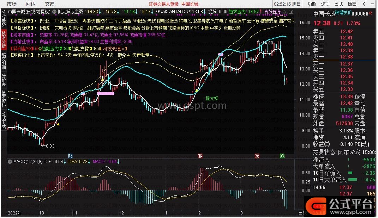The width and height of the screenshot is (378, 218).
Task: Click the 外盘 value 517638
Action: tap(344, 123)
